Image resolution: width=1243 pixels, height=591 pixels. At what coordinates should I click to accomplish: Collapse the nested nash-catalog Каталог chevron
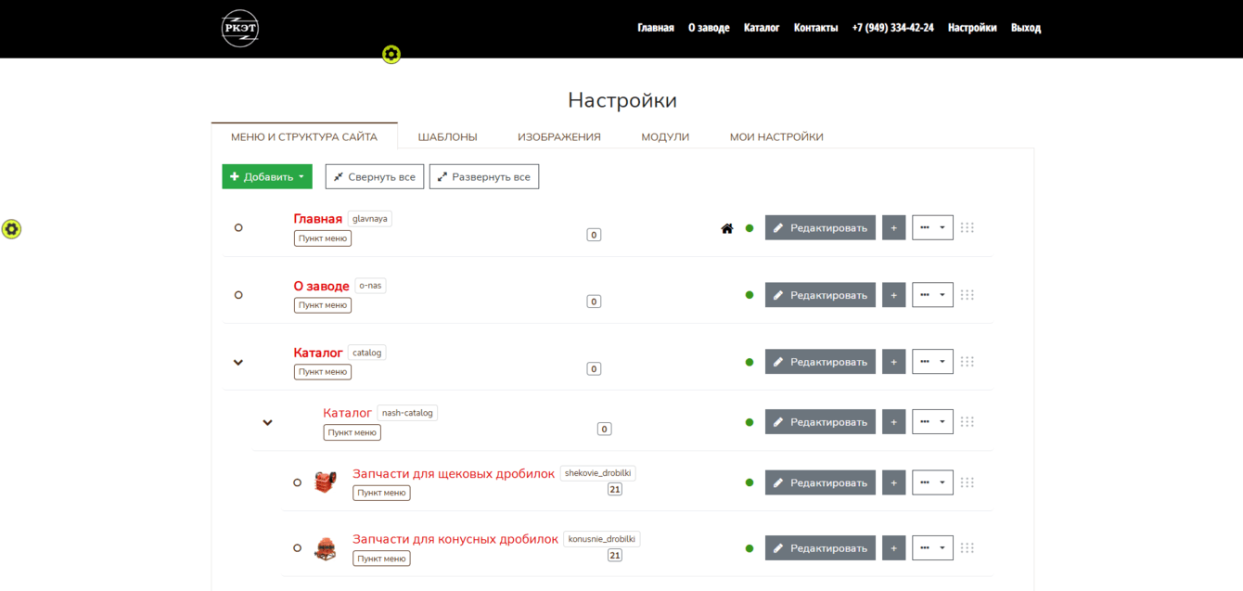pos(268,423)
